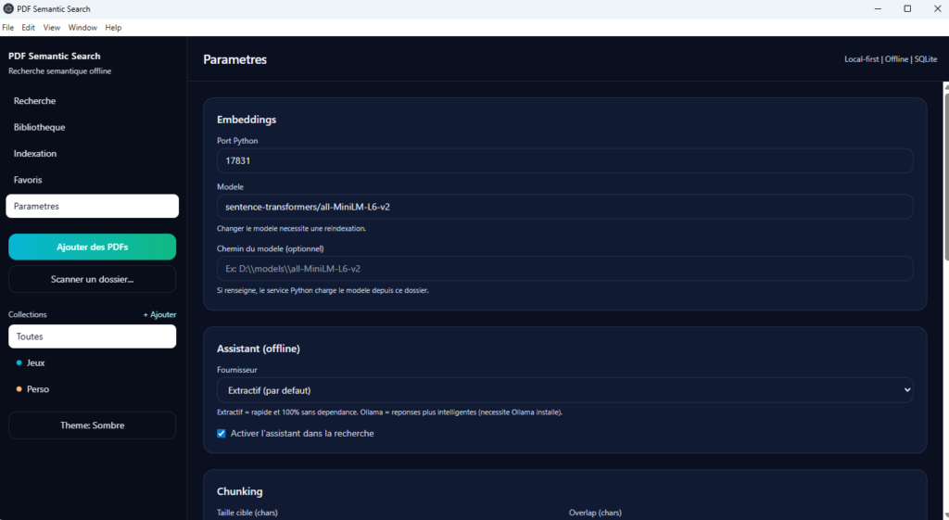Click Scanner un dossier button
Image resolution: width=949 pixels, height=520 pixels.
click(x=92, y=279)
